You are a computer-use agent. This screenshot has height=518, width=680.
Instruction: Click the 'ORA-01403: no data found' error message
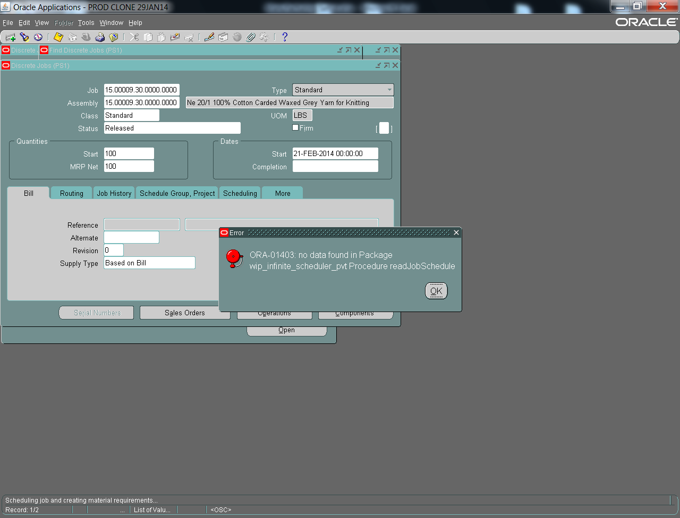point(352,261)
